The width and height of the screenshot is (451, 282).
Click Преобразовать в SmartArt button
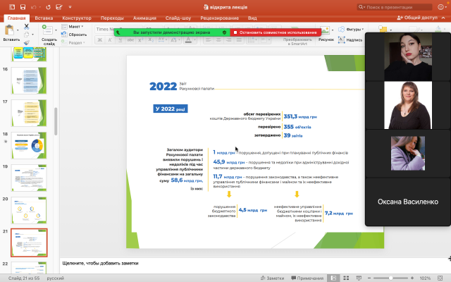click(297, 42)
